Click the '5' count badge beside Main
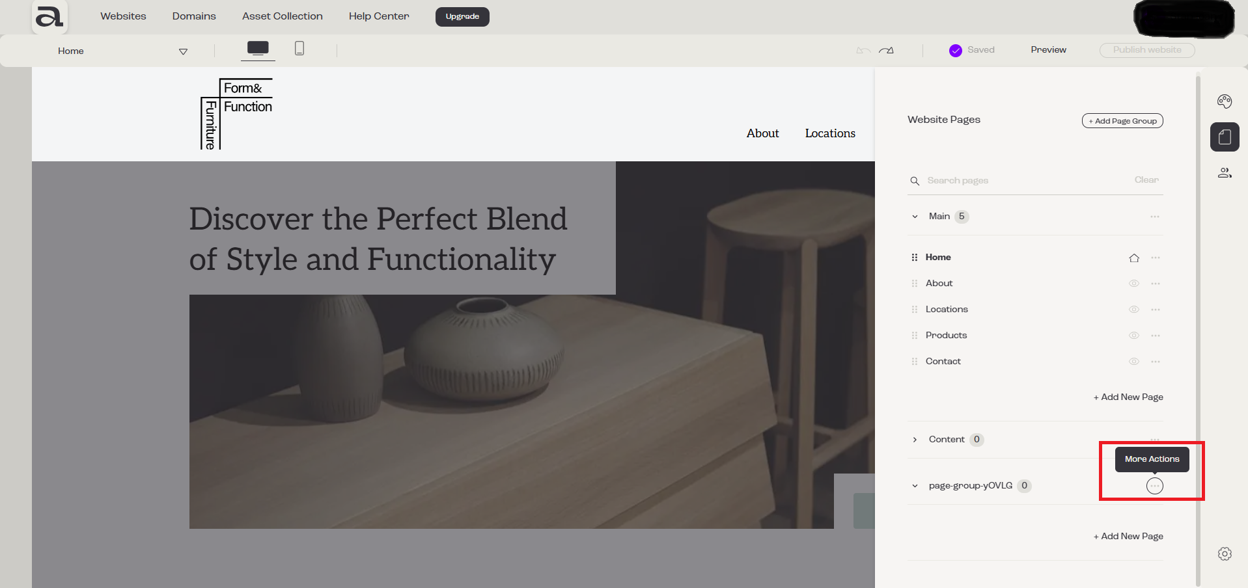This screenshot has width=1248, height=588. point(962,217)
